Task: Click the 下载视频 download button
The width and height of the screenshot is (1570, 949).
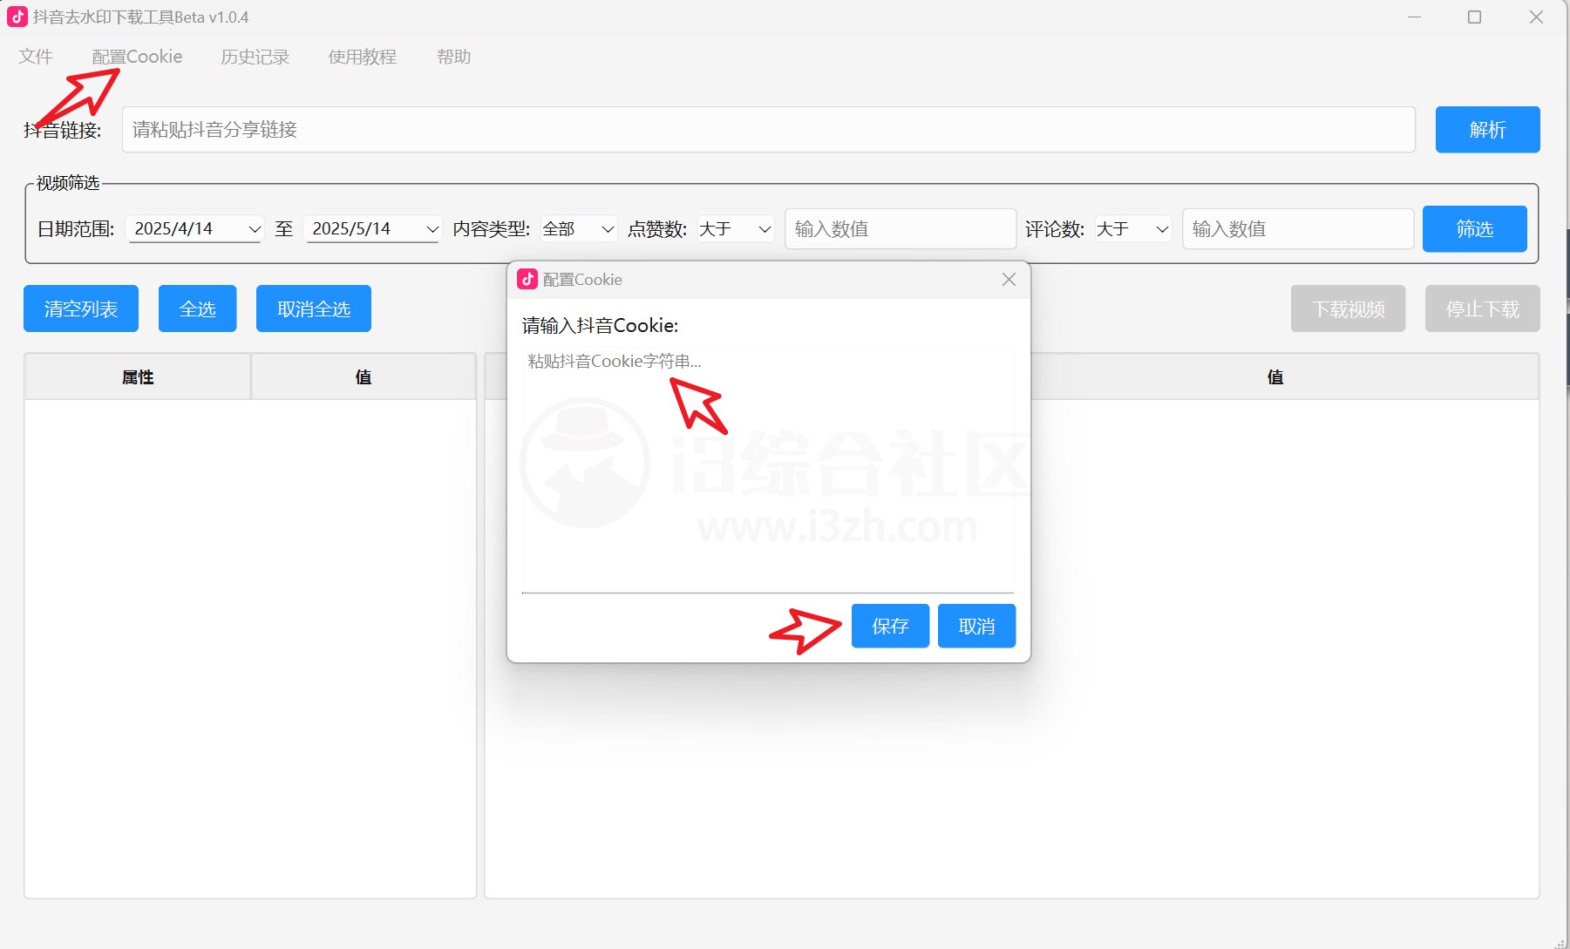Action: pyautogui.click(x=1347, y=308)
